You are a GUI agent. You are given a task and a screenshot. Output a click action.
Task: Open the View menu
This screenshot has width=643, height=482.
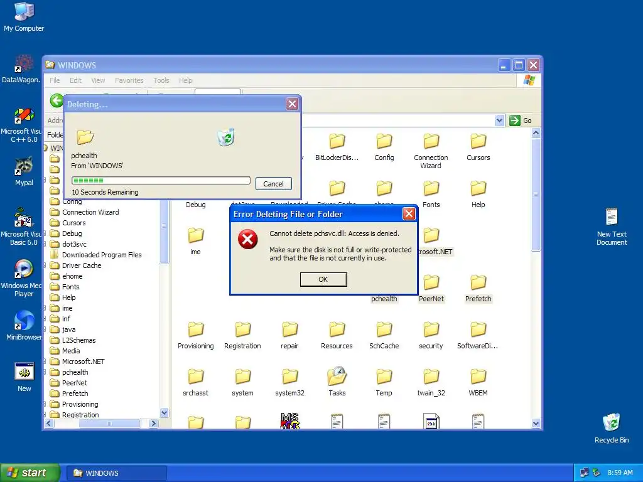(x=98, y=80)
